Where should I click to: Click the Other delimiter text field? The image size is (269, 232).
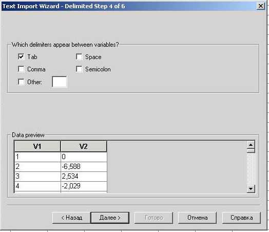pos(60,82)
